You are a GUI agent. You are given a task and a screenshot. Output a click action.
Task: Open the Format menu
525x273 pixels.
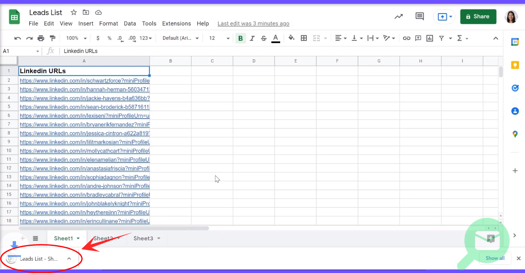pos(109,23)
